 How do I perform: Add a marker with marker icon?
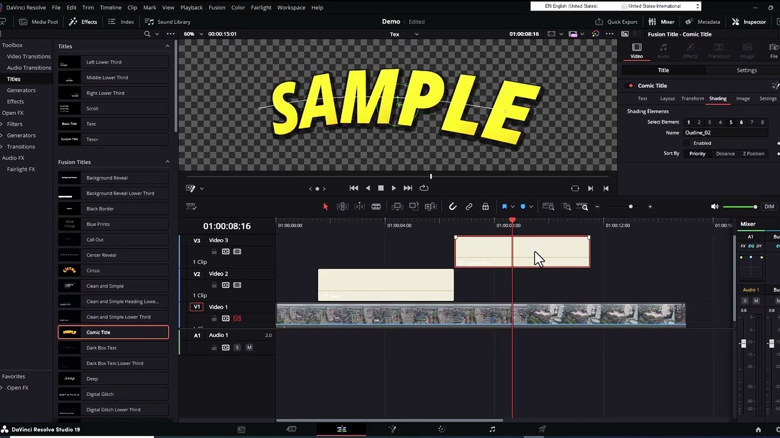coord(523,207)
